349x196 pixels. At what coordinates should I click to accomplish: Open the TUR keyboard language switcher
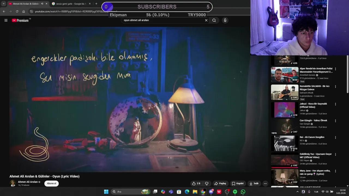(316, 192)
